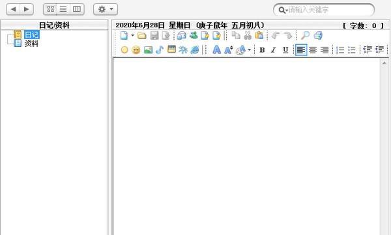This screenshot has width=391, height=235.
Task: Click the yellow circle icon in formatting toolbar
Action: (124, 50)
